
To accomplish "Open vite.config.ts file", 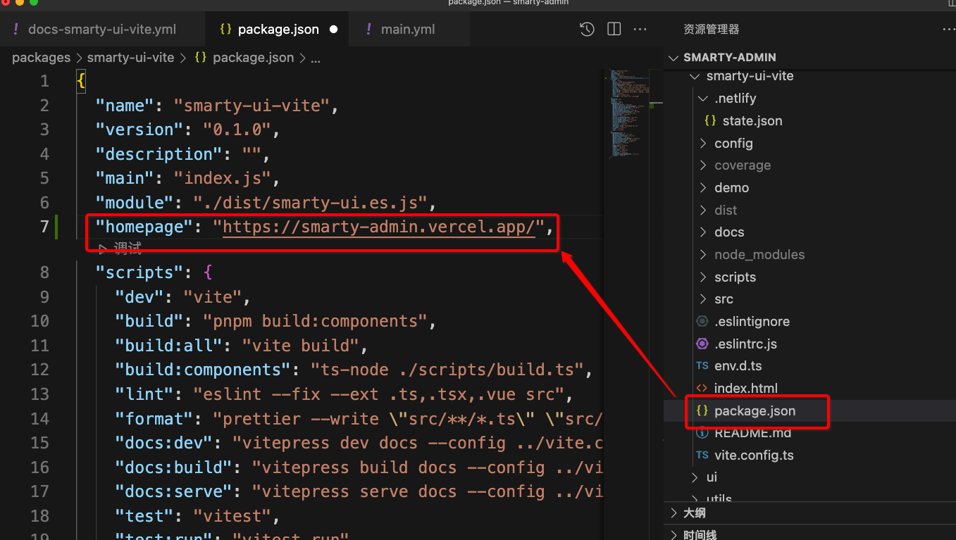I will (x=753, y=456).
